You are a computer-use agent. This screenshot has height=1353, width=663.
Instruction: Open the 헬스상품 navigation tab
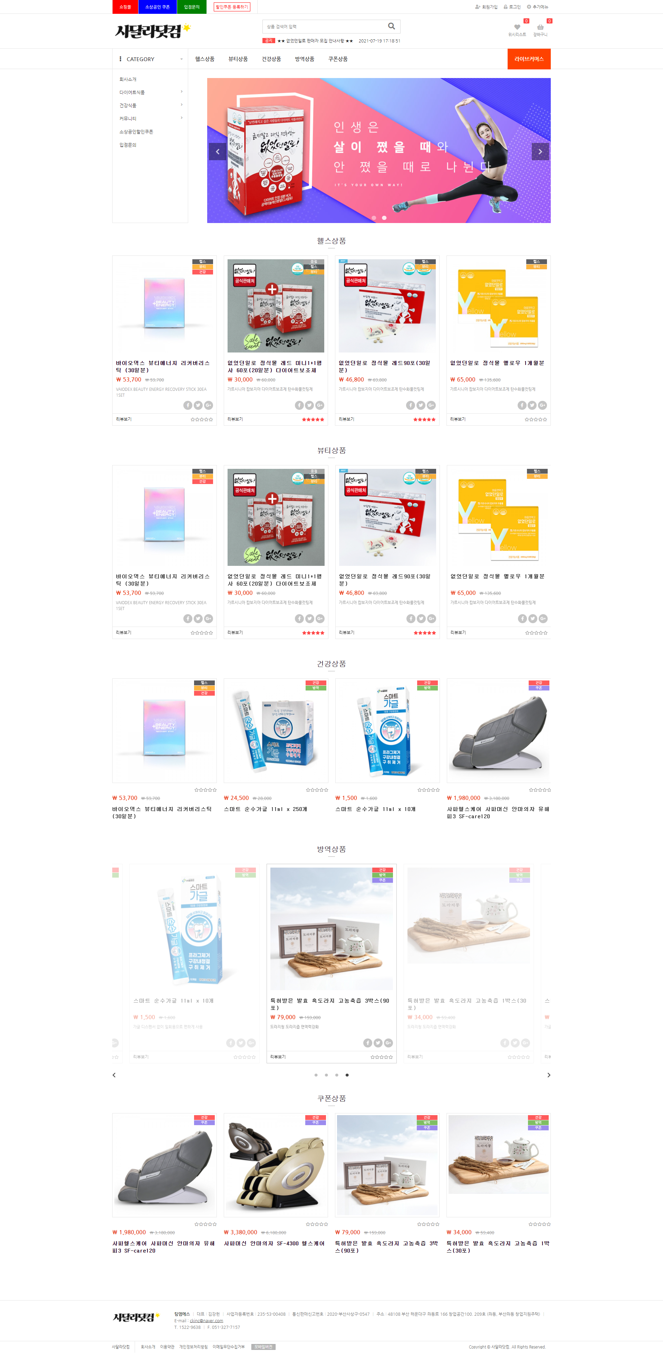pyautogui.click(x=204, y=59)
